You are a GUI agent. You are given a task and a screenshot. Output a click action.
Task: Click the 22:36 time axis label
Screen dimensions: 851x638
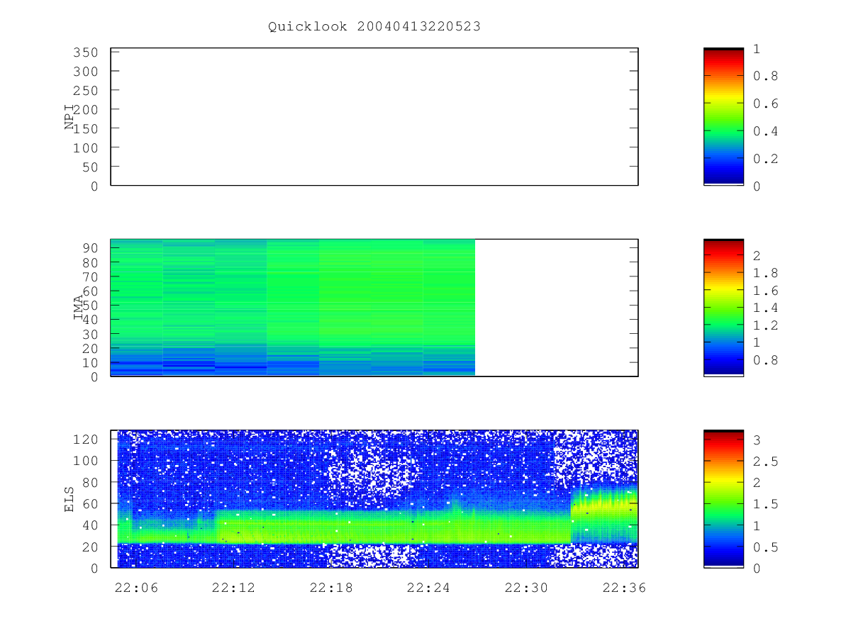click(623, 588)
